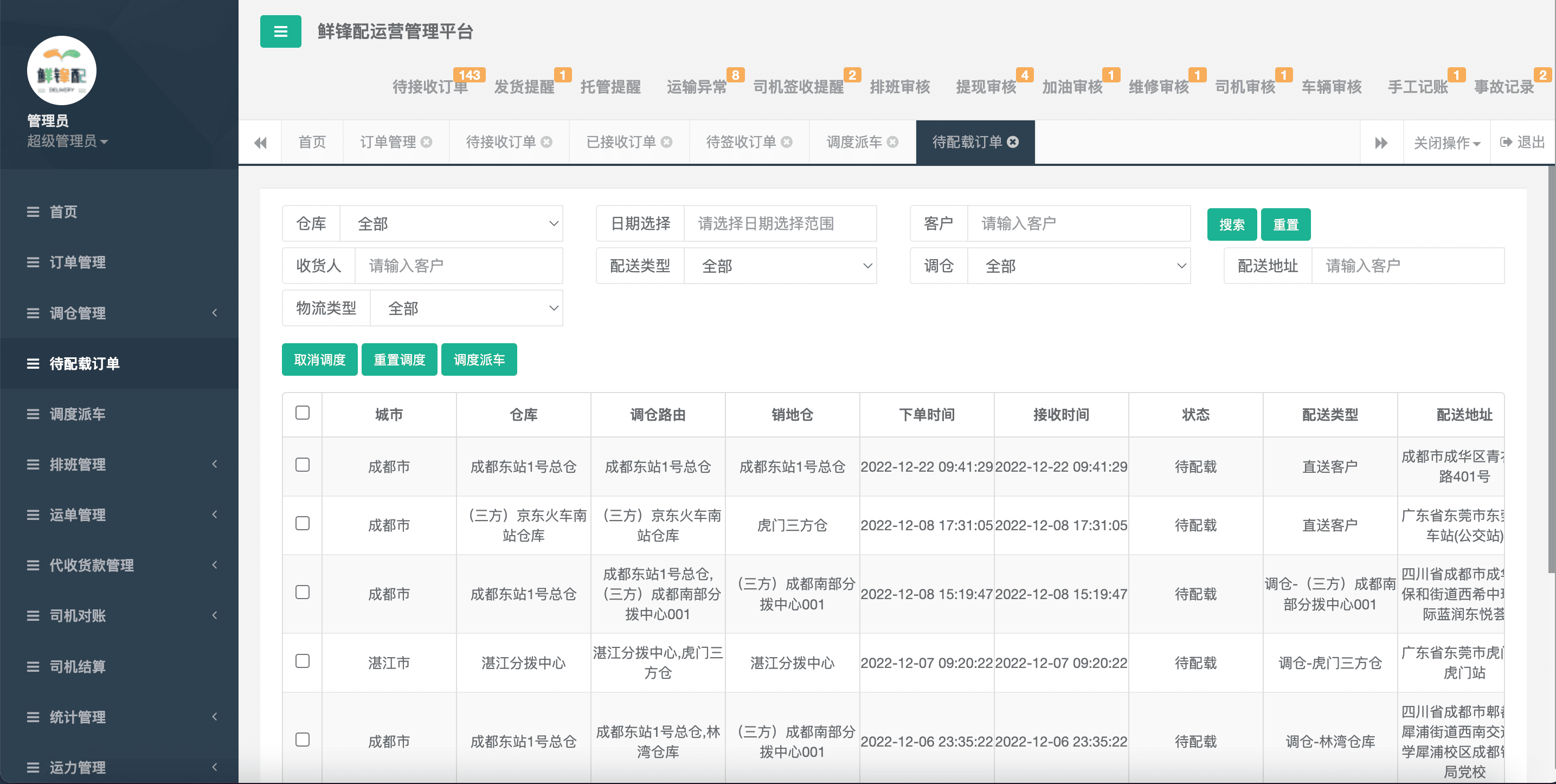Viewport: 1556px width, 784px height.
Task: Close the 调度派车 tab with its x icon
Action: 893,142
